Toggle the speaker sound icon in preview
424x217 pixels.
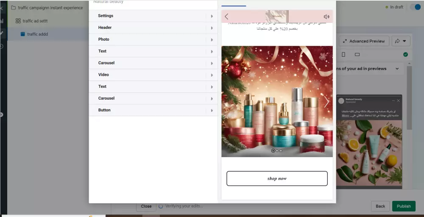(326, 17)
